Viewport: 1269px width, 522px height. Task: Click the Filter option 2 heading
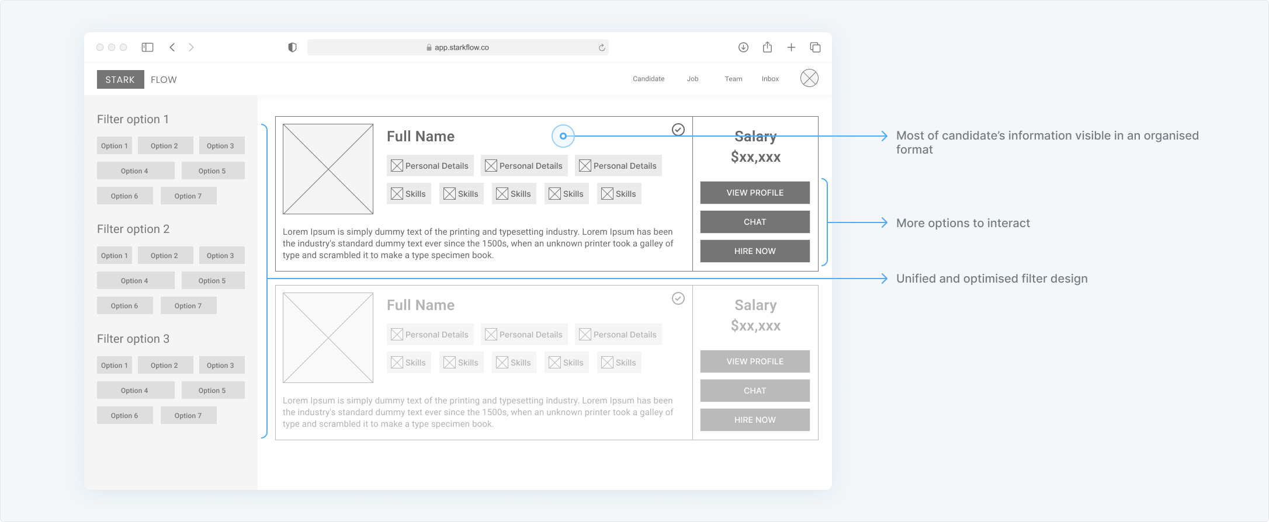[x=133, y=229]
